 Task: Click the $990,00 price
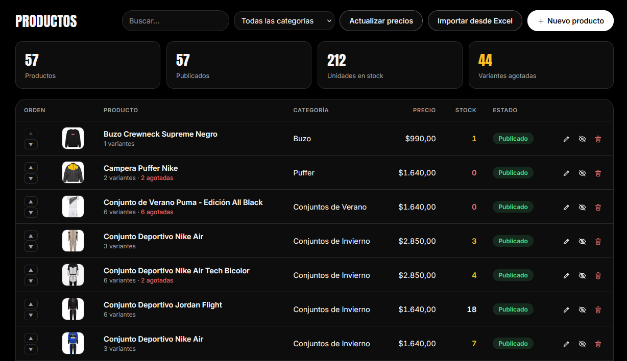(420, 139)
